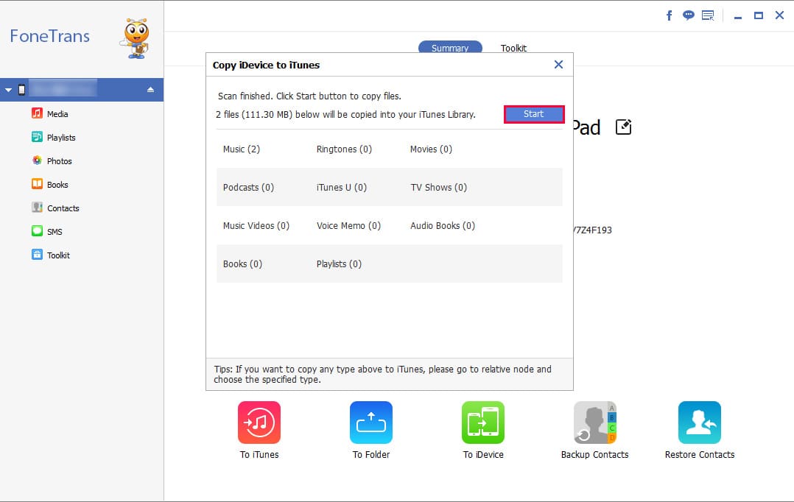Open the chat feedback bubble icon

688,15
